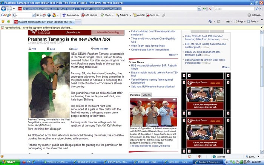Click the address bar URL field

(113, 9)
